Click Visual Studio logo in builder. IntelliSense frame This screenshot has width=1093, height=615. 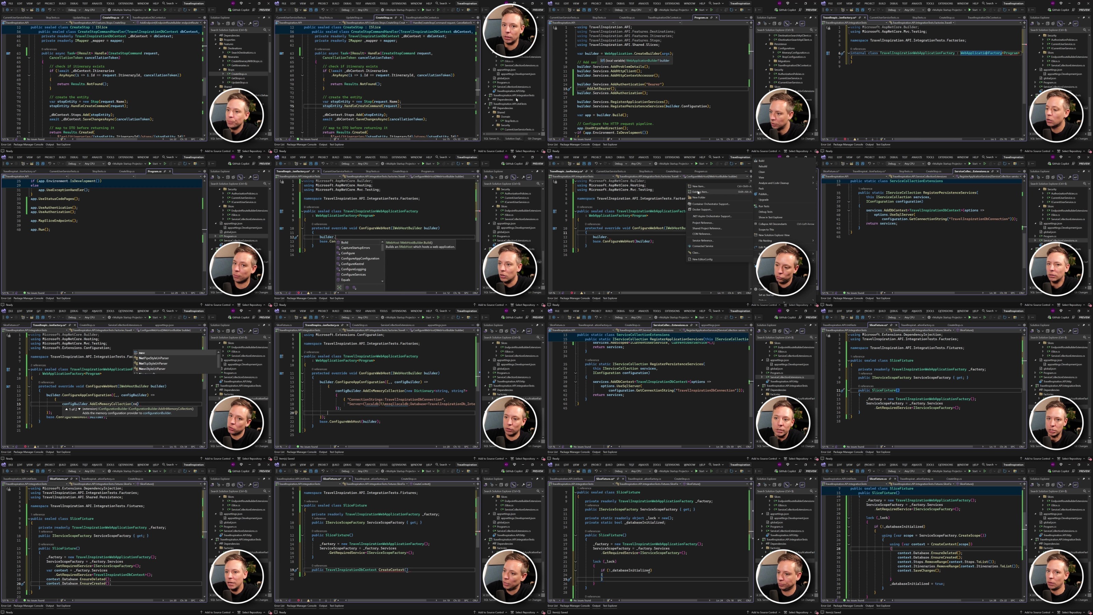pos(277,158)
